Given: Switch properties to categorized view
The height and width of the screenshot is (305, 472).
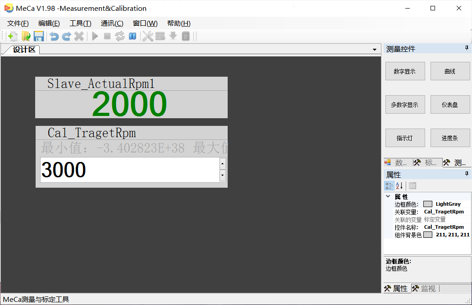Looking at the screenshot, I should pos(389,185).
